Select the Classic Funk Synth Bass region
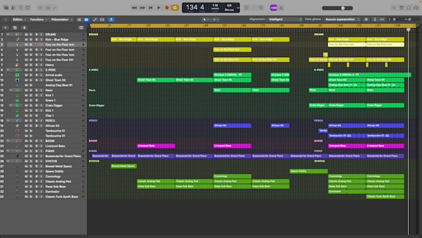The height and width of the screenshot is (238, 422). (x=385, y=196)
